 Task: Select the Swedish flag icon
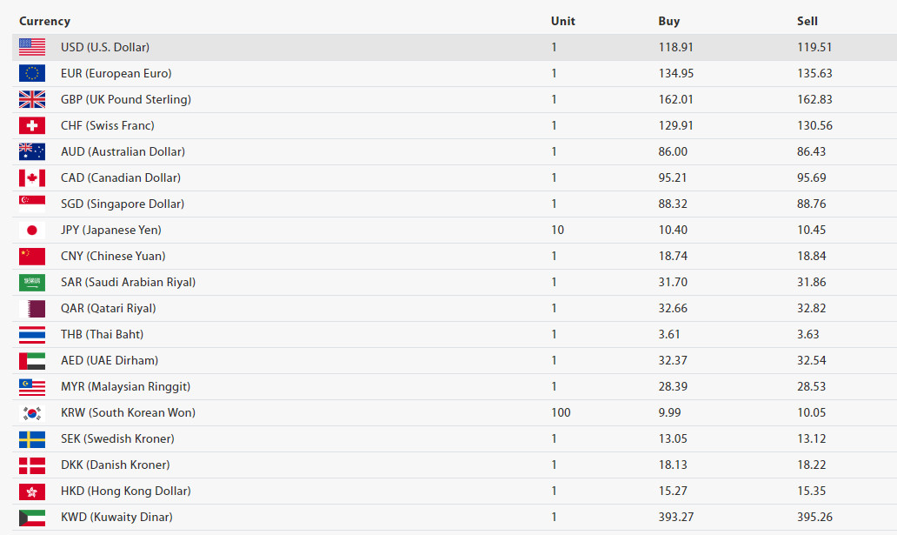(32, 438)
